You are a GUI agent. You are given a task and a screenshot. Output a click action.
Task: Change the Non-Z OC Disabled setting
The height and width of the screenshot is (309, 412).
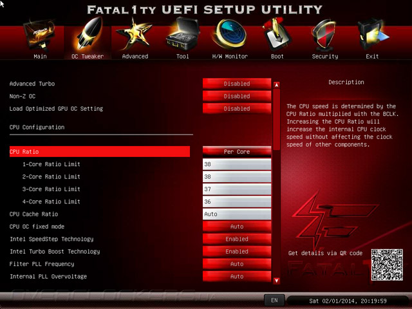(x=237, y=96)
